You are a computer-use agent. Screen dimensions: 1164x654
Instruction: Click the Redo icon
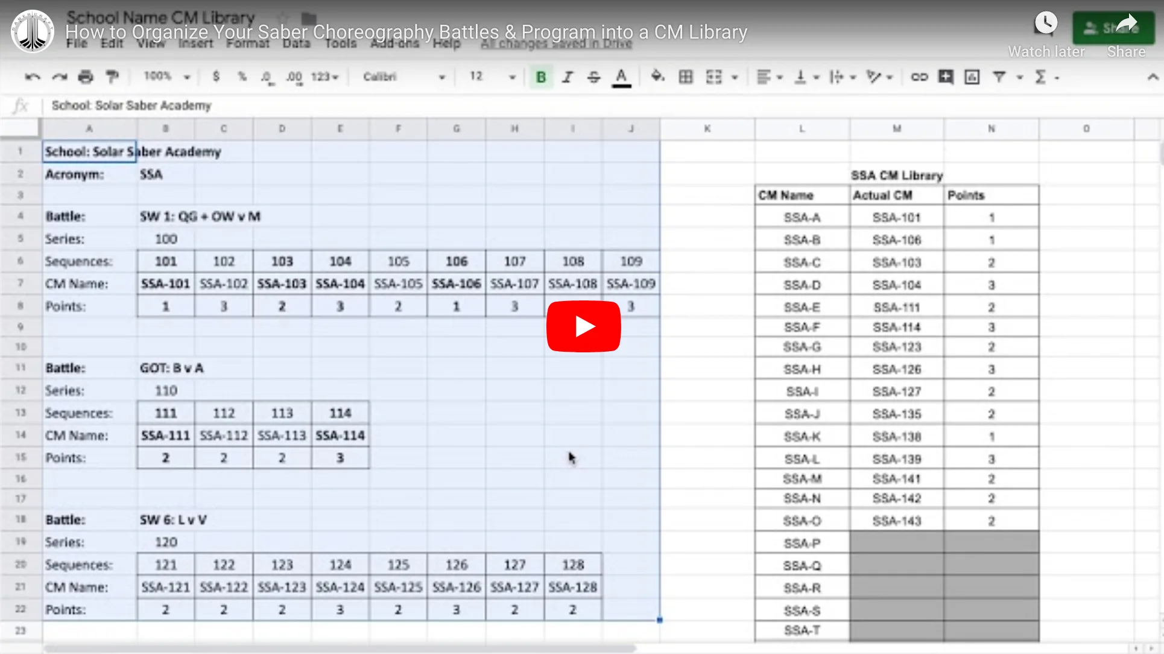click(x=59, y=77)
